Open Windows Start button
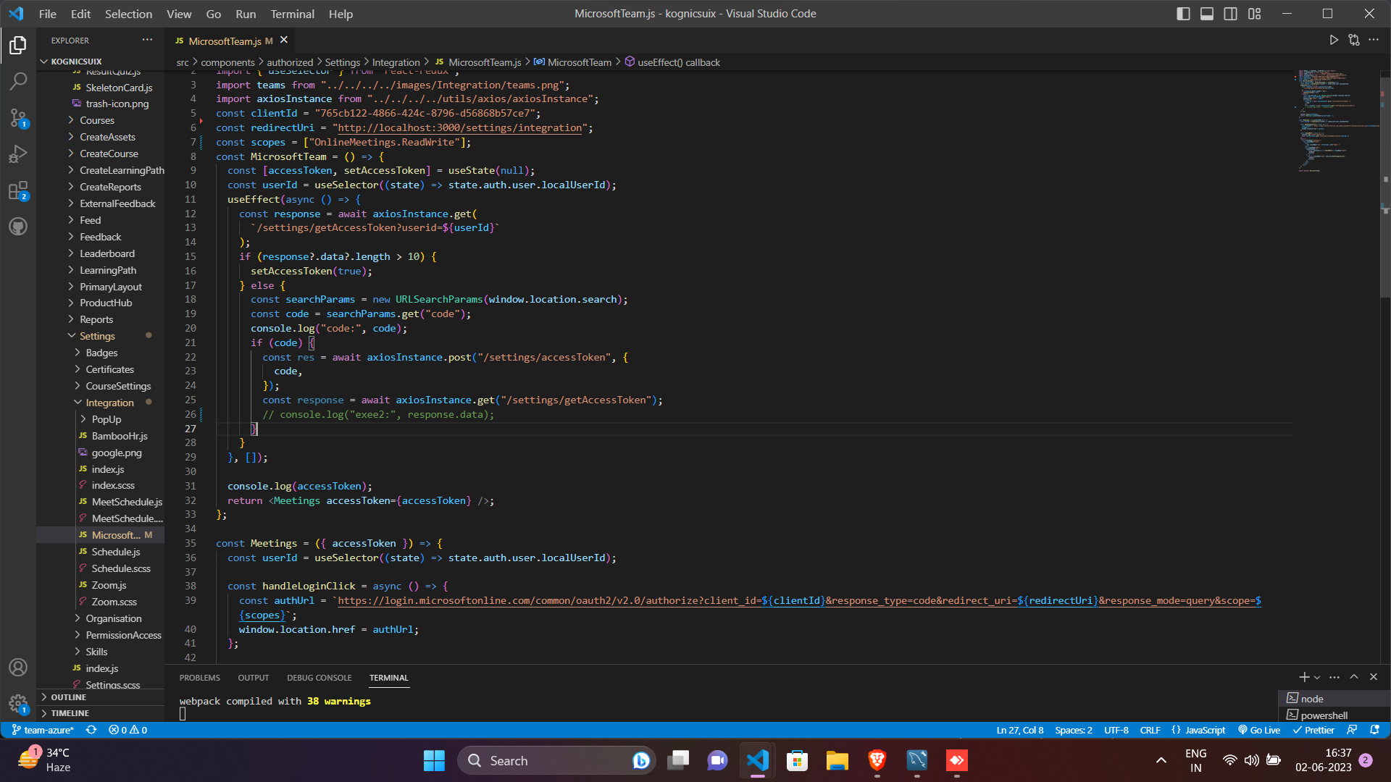 coord(434,760)
